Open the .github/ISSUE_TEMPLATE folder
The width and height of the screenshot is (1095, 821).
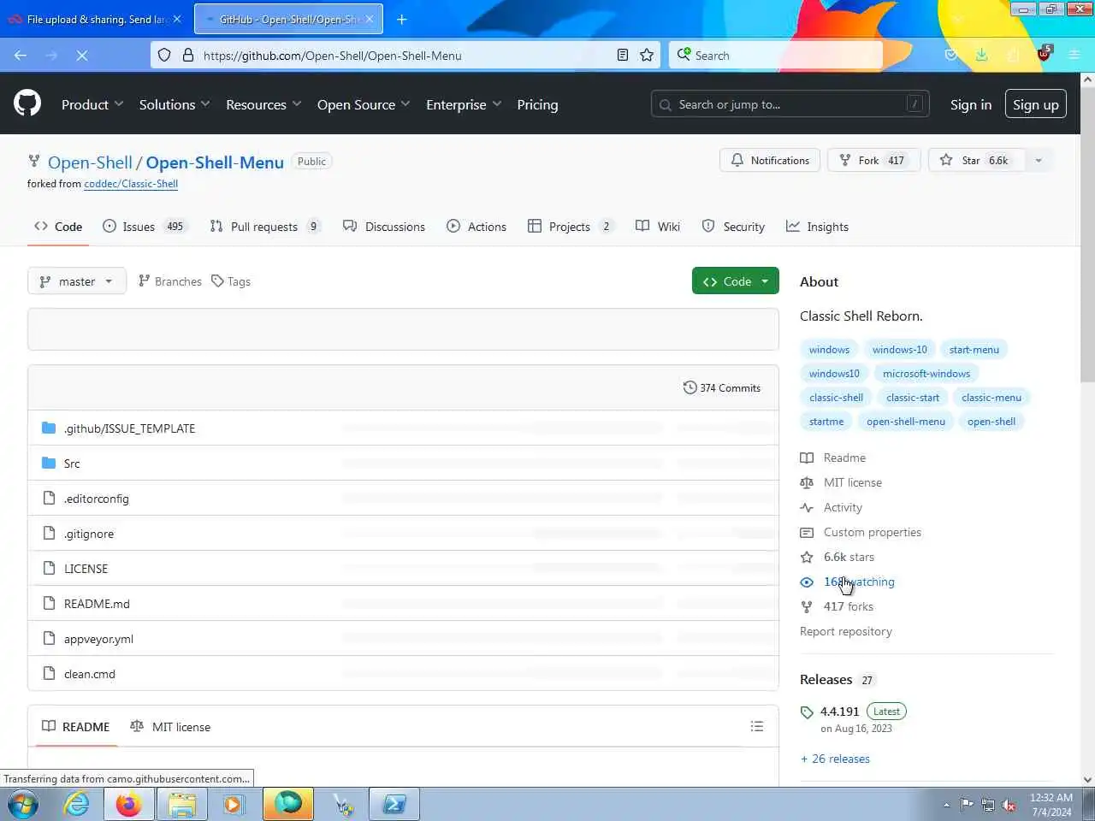(x=129, y=428)
